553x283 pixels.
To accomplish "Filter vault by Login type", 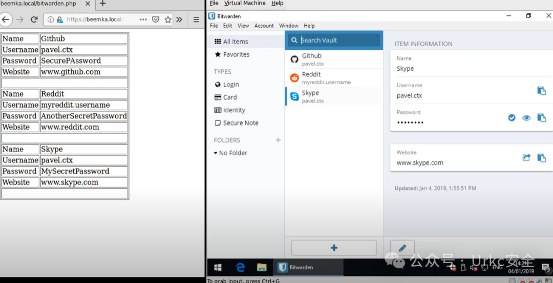I will 227,85.
